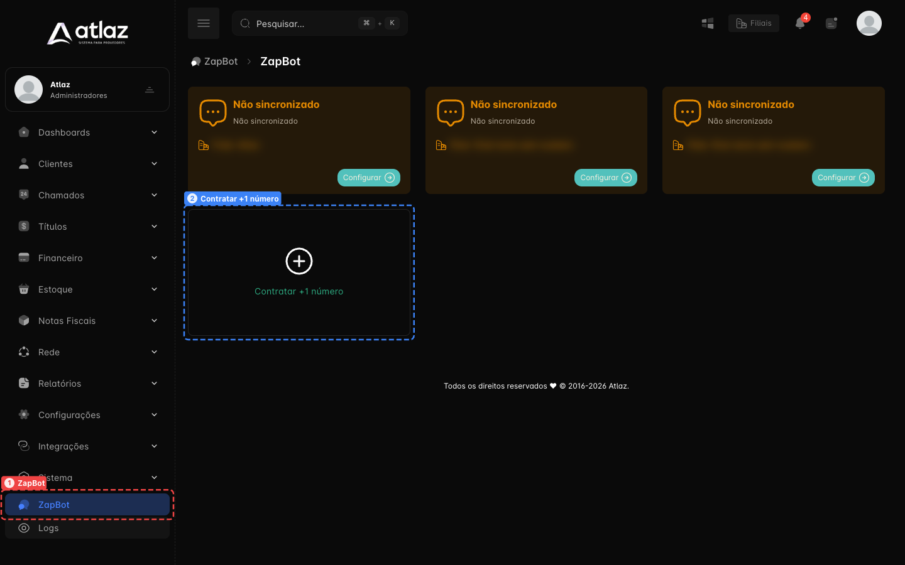
Task: Expand the Títulos menu chevron
Action: pos(154,227)
